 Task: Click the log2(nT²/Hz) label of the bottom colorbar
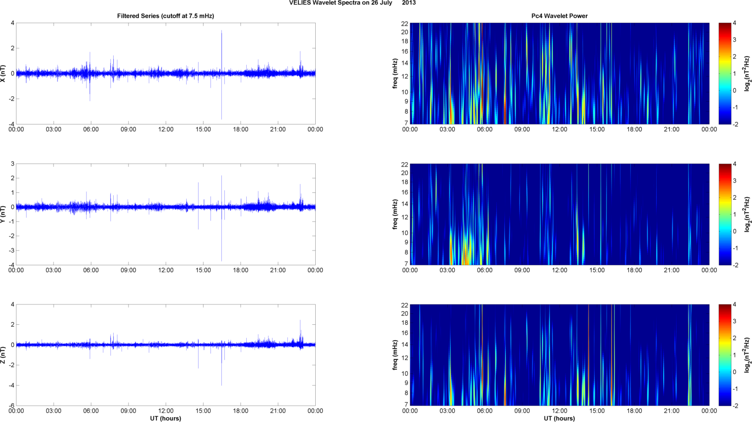[x=747, y=355]
